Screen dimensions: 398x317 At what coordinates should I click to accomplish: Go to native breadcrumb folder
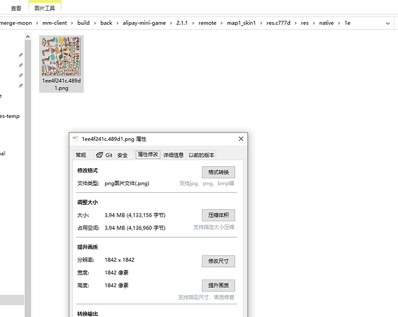(326, 23)
